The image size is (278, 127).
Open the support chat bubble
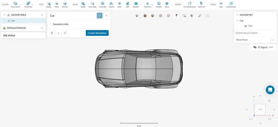270,90
